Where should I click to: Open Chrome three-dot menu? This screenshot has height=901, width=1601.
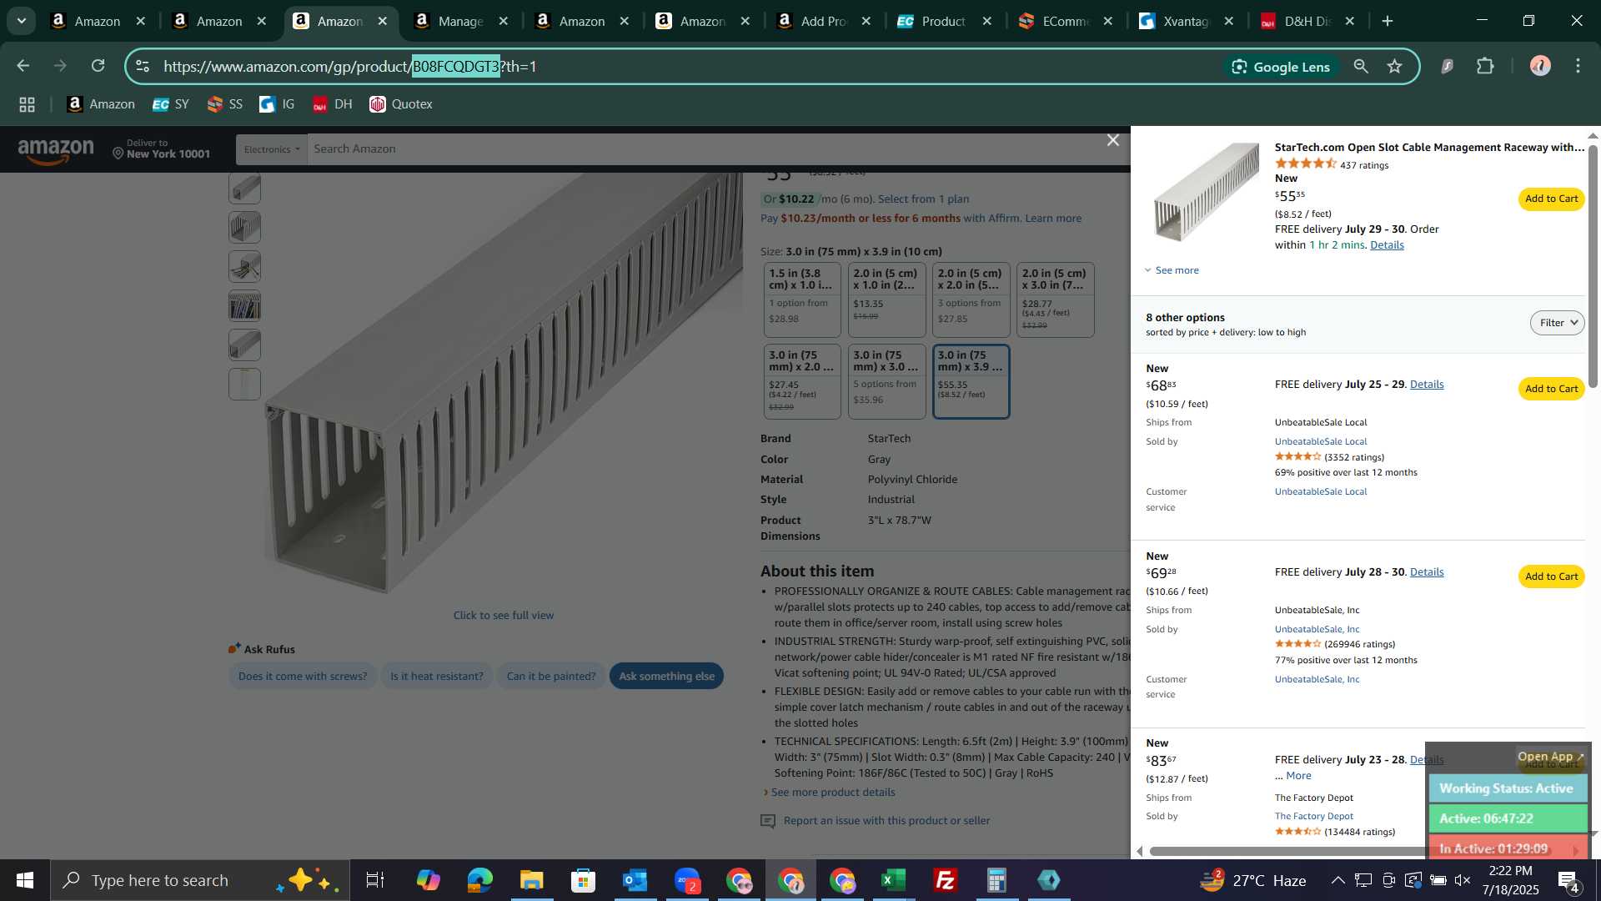pos(1578,66)
